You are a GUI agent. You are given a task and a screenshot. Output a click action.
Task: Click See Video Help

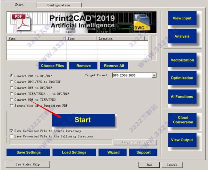point(28,164)
